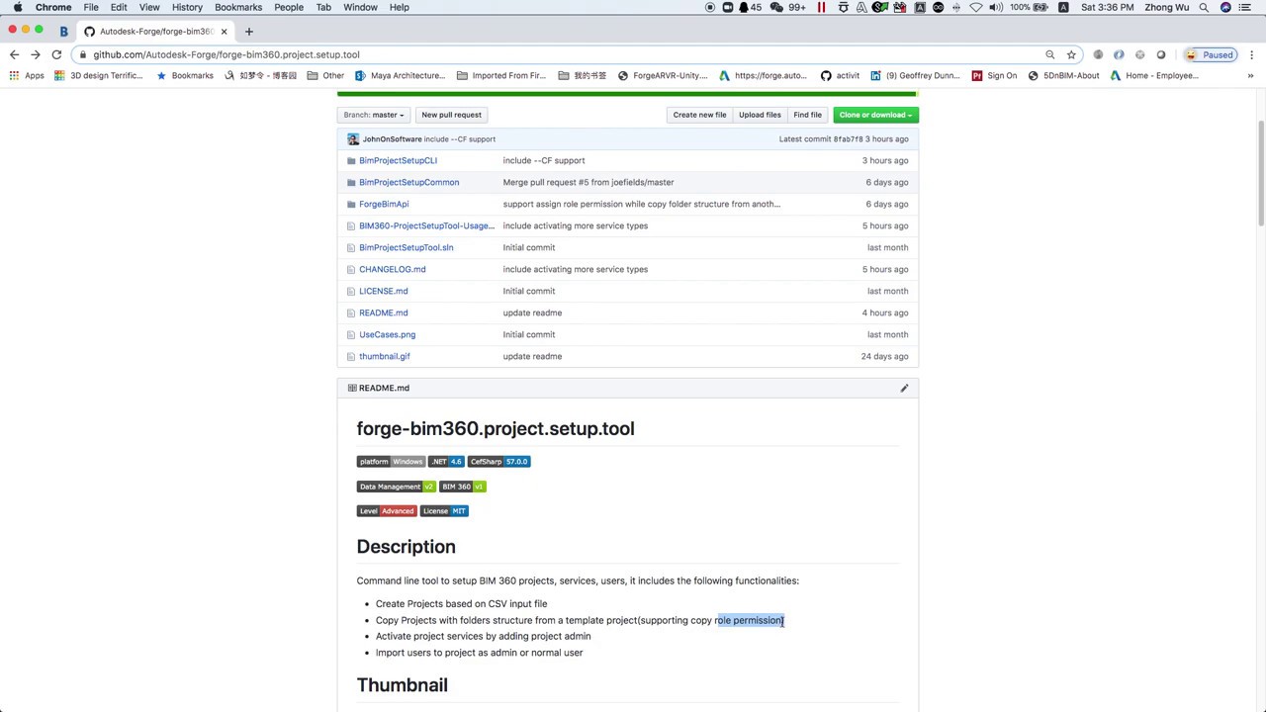The width and height of the screenshot is (1266, 712).
Task: Click the BIM 360 v1 badge
Action: [x=463, y=487]
